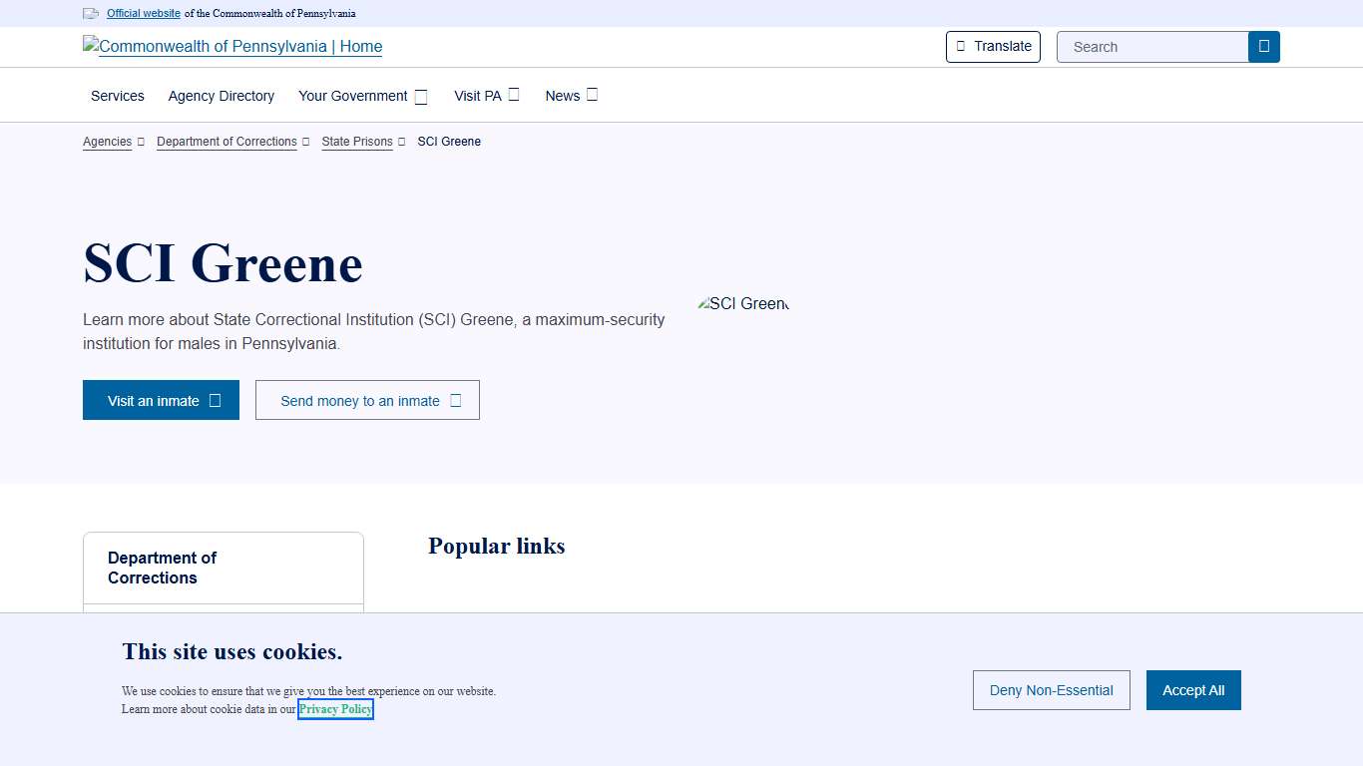Click the Pennsylvania flag icon in top banner
The image size is (1363, 766).
(91, 14)
